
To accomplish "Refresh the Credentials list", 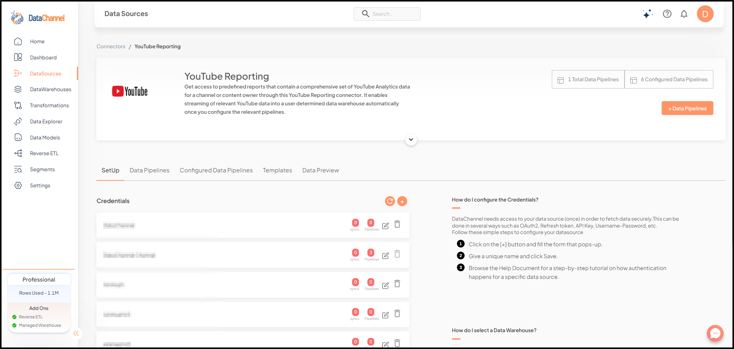I will [390, 201].
